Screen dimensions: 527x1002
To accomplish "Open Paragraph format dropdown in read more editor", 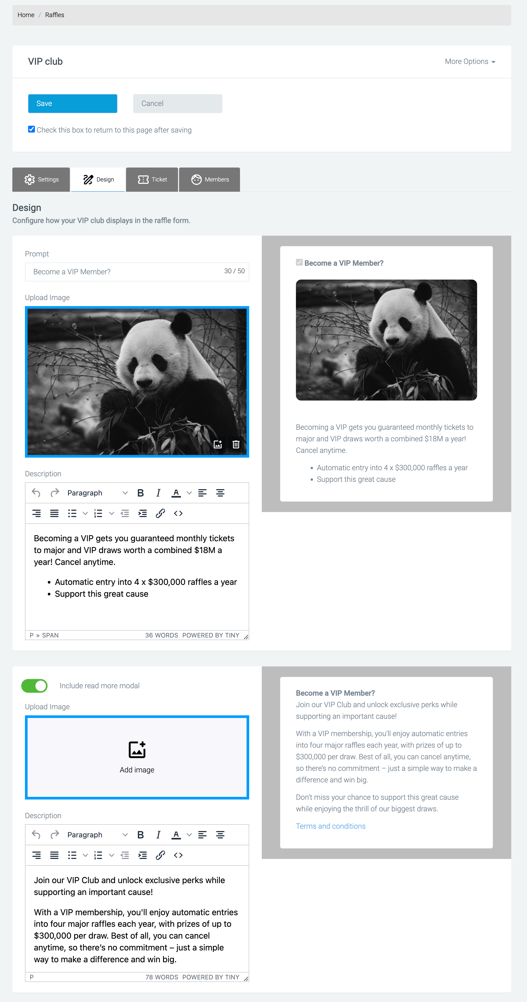I will coord(97,835).
